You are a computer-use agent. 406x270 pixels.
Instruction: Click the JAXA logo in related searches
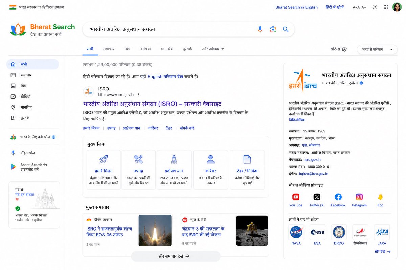point(382,232)
